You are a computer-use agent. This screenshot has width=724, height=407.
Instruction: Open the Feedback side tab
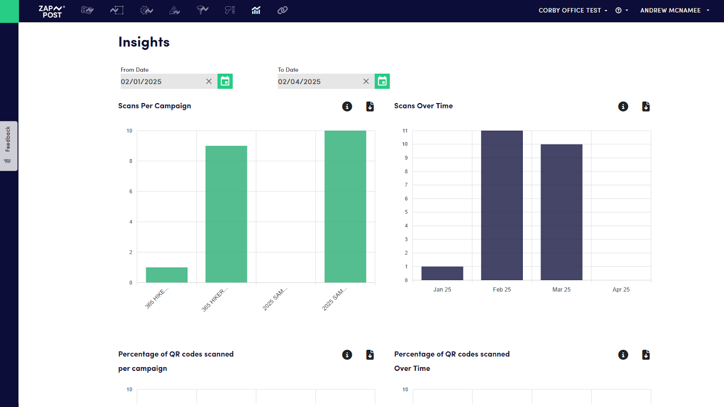(8, 145)
